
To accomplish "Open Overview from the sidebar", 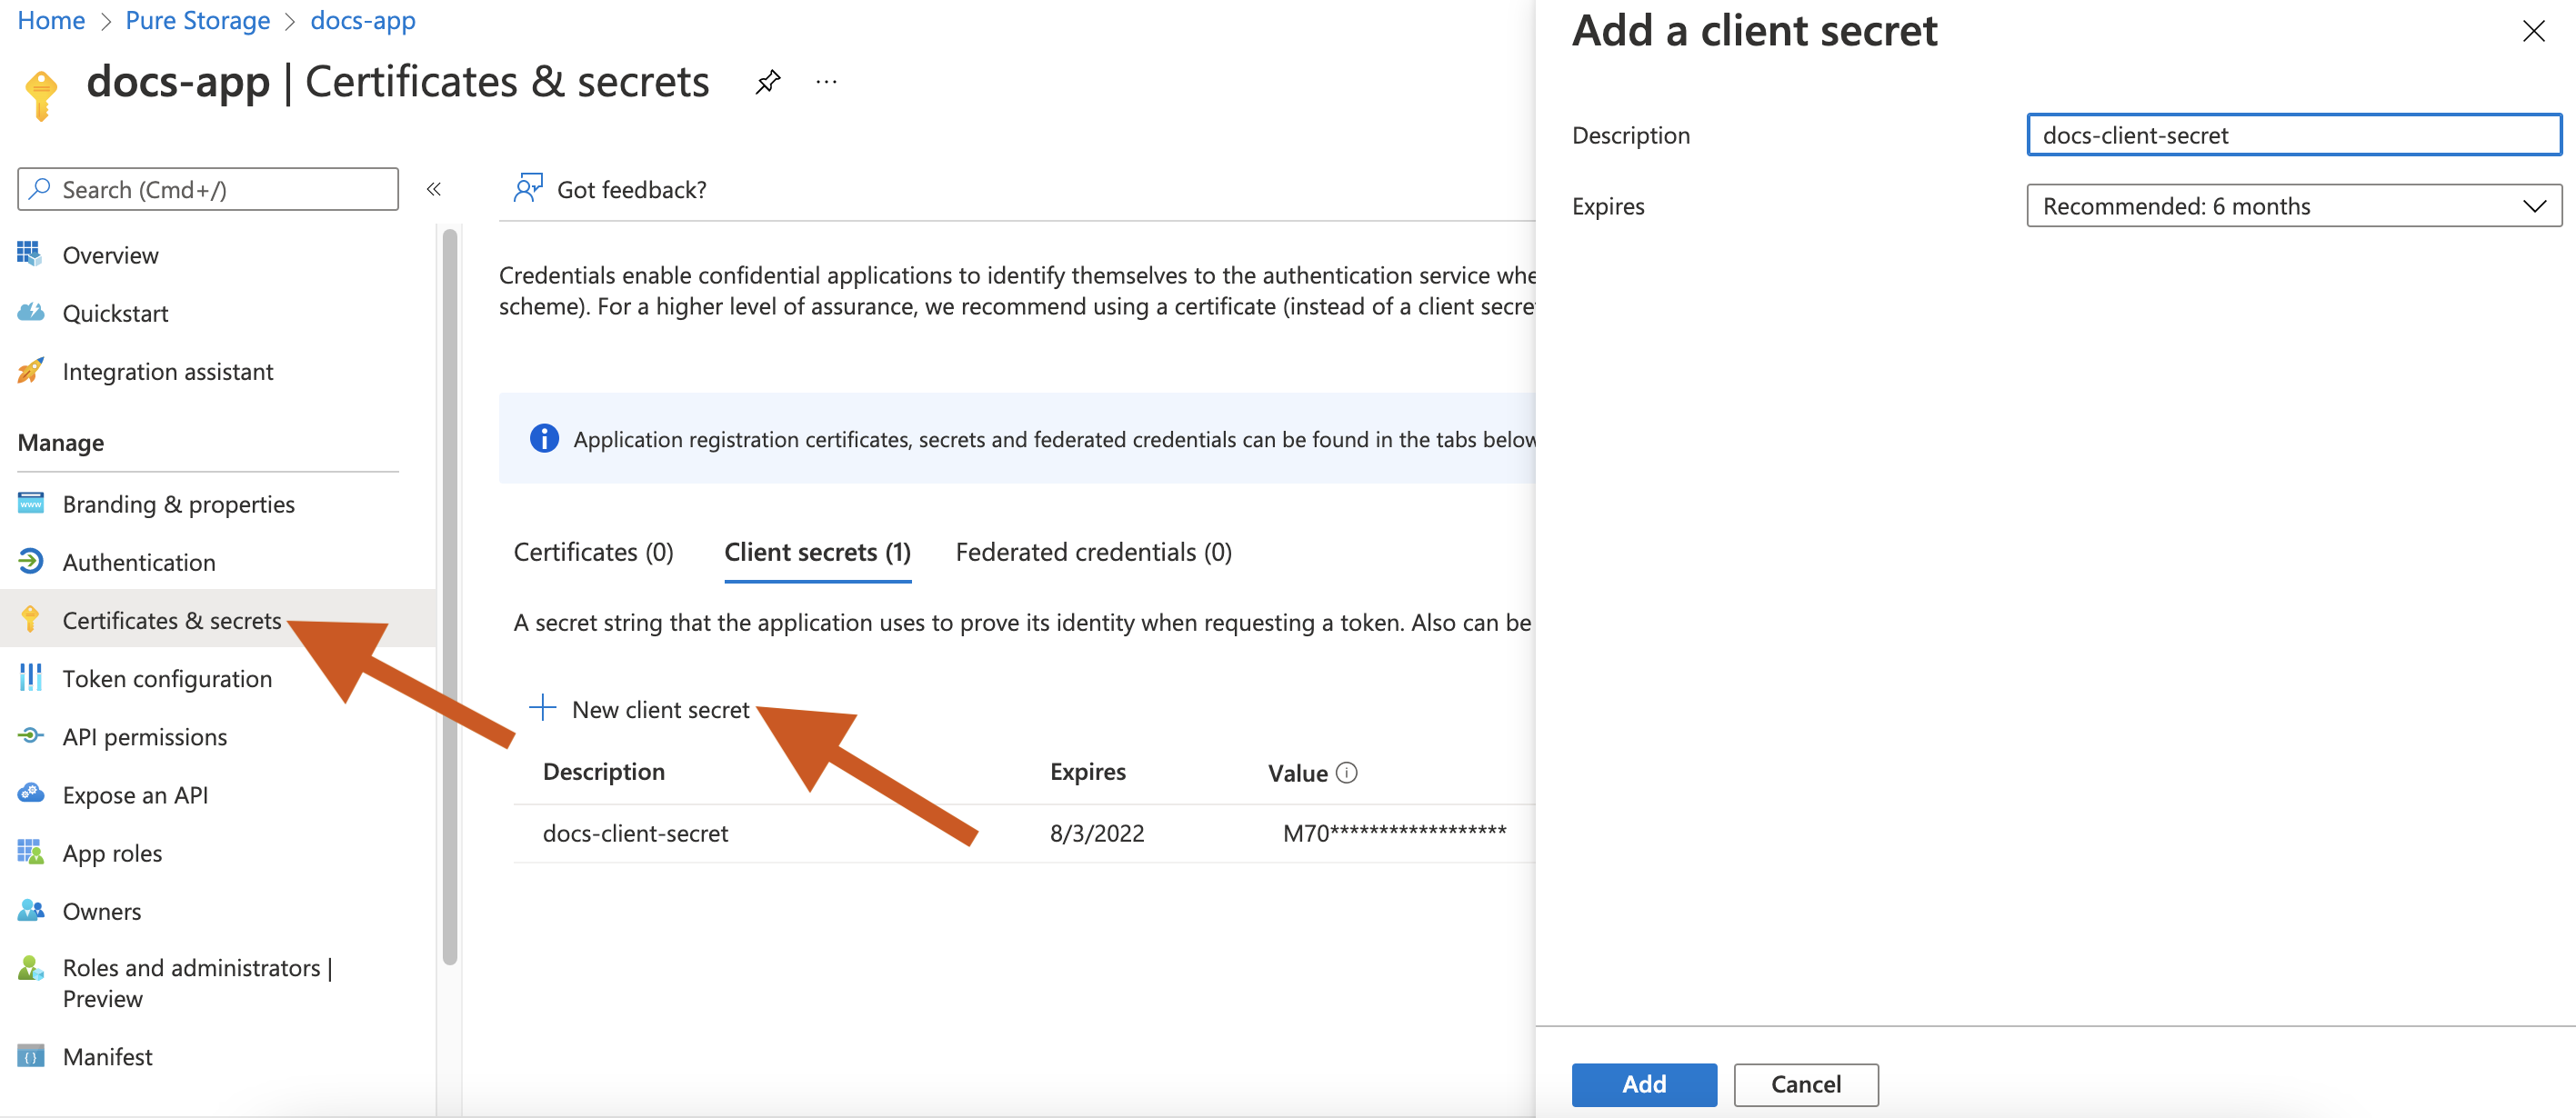I will [110, 255].
